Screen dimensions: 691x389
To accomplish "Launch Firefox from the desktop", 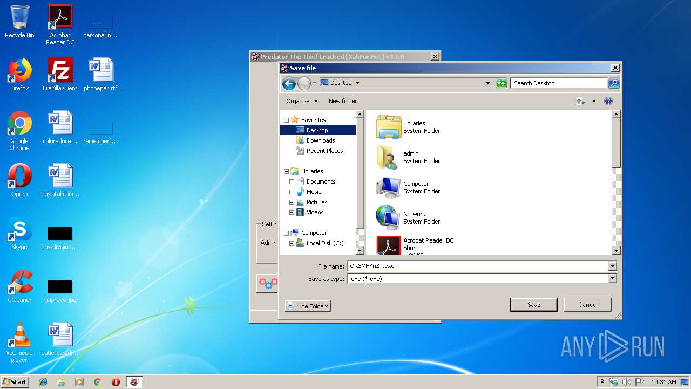I will (x=19, y=75).
